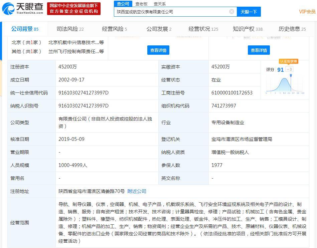The image size is (317, 248).
Task: Click the TianYanCha logo
Action: click(23, 9)
